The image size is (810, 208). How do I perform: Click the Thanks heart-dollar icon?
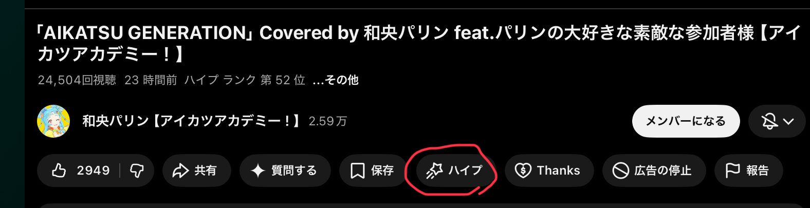point(523,171)
